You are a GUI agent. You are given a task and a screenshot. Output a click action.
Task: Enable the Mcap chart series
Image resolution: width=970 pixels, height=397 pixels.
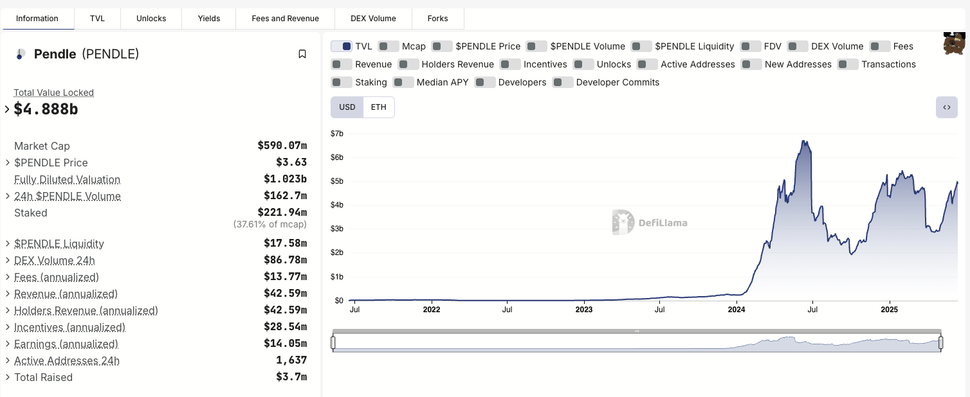pyautogui.click(x=389, y=46)
